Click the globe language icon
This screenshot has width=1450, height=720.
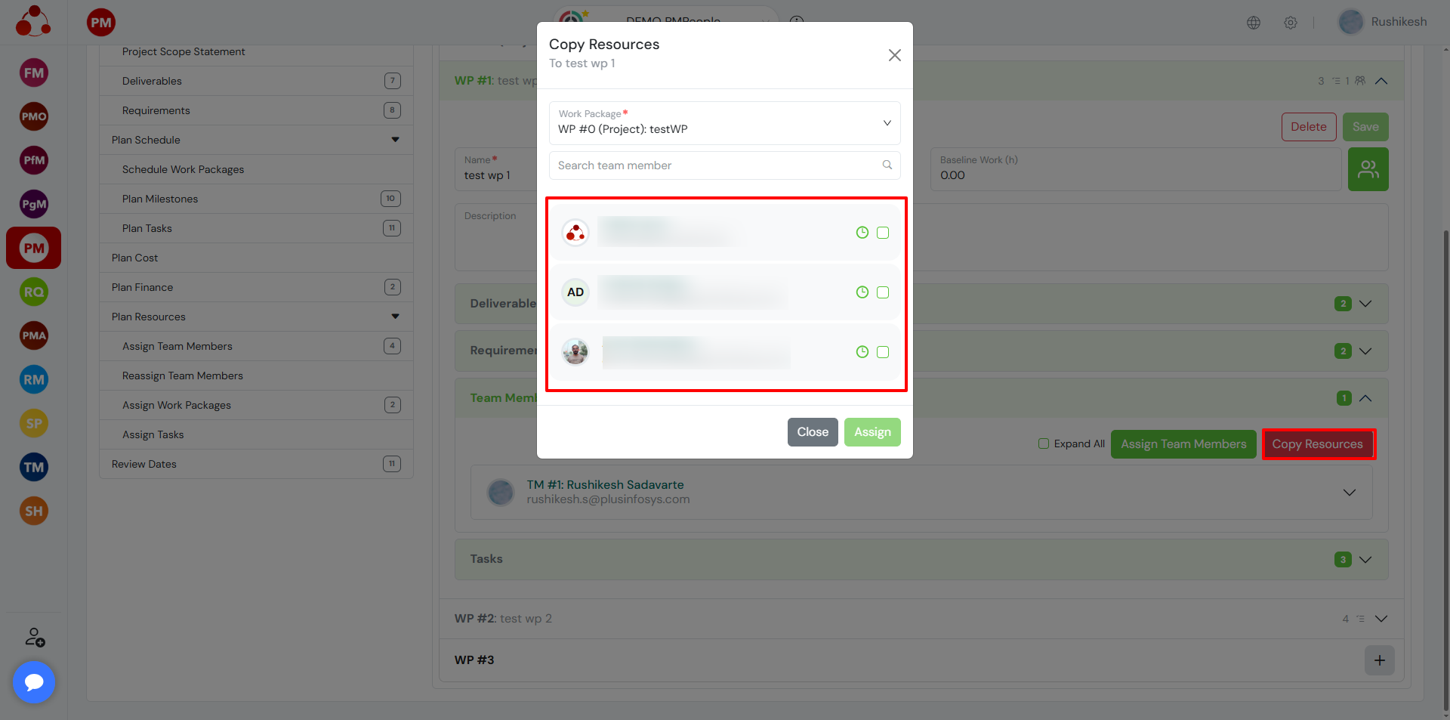[1254, 23]
